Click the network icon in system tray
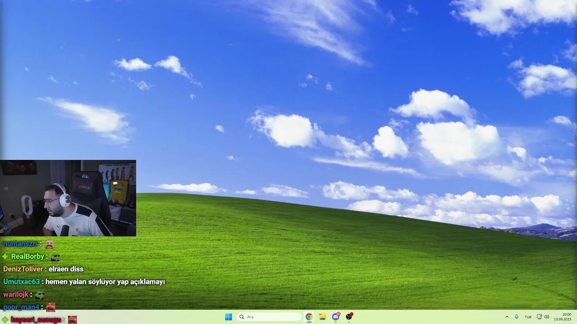577x324 pixels. (x=539, y=317)
